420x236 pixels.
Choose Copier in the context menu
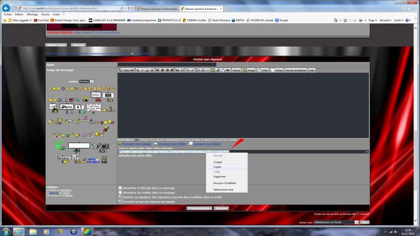click(x=226, y=167)
